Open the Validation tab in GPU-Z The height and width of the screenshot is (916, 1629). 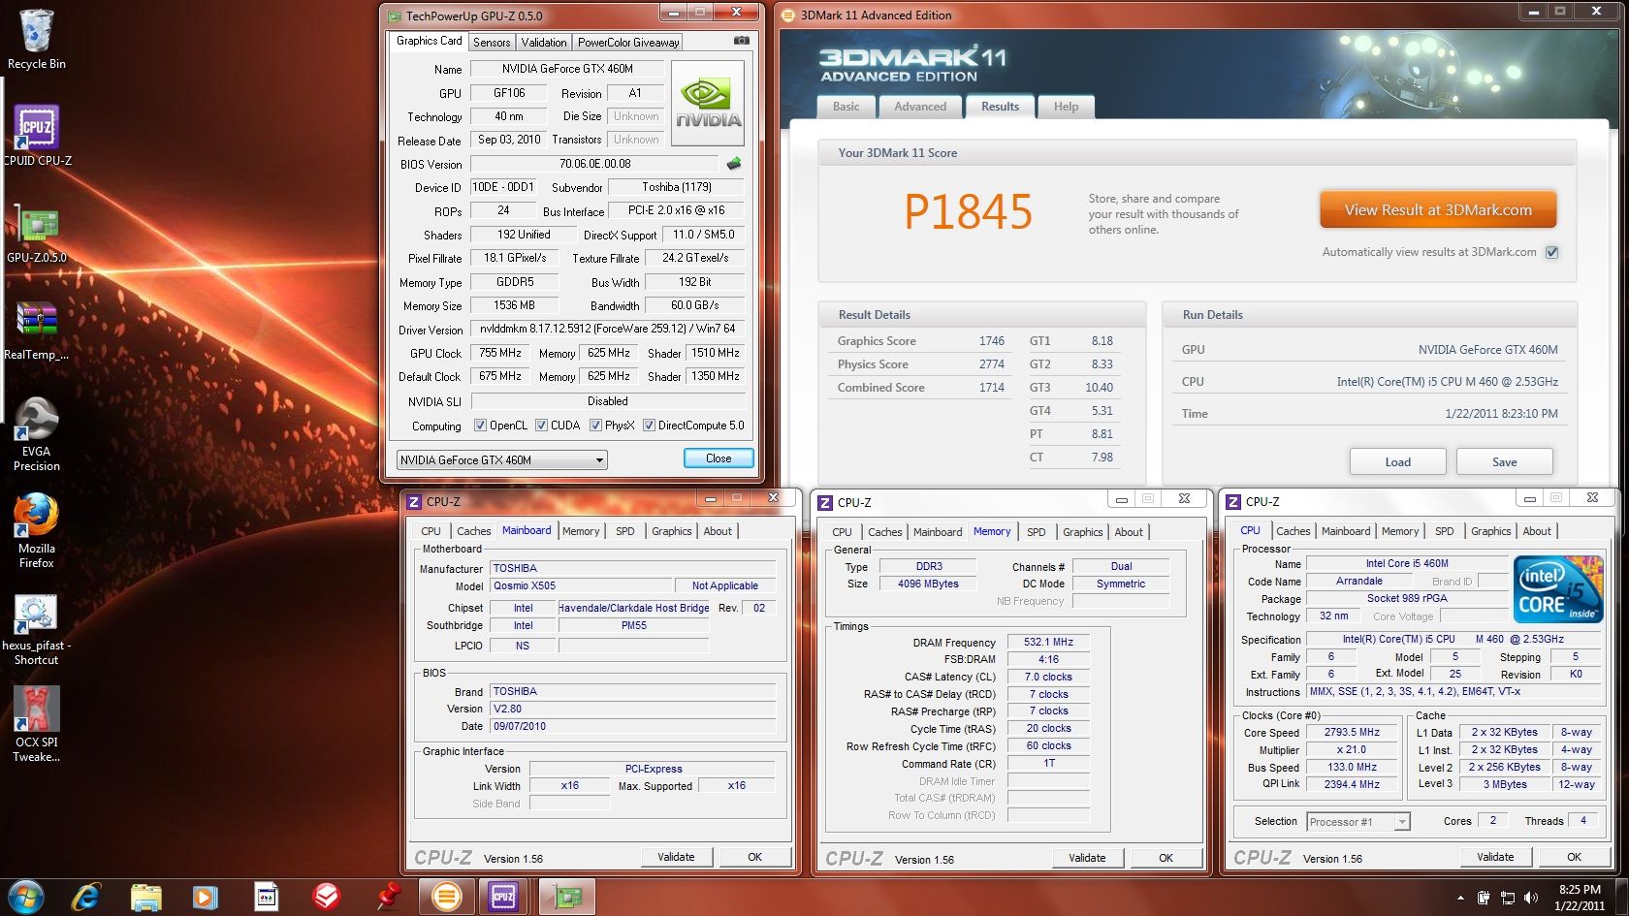pyautogui.click(x=544, y=43)
